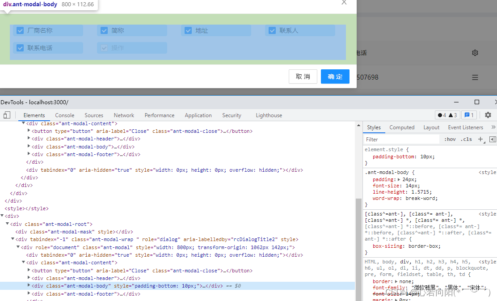Screen dimensions: 497x301
Task: Expand the first Close button node
Action: tap(29, 131)
